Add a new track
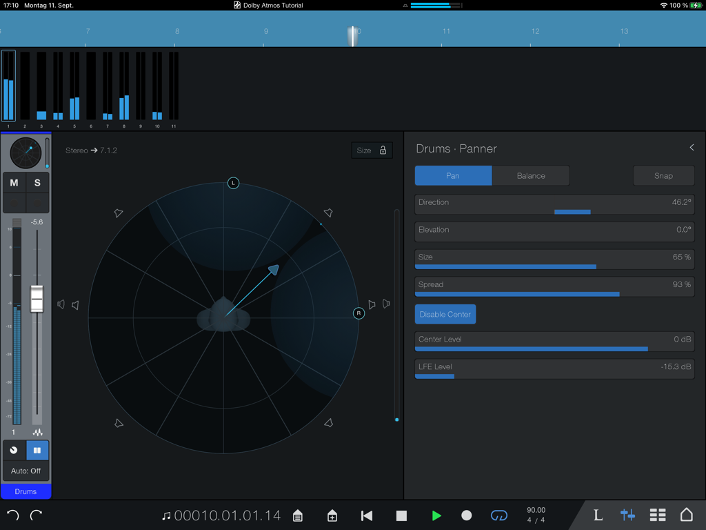This screenshot has height=530, width=706. pyautogui.click(x=332, y=515)
